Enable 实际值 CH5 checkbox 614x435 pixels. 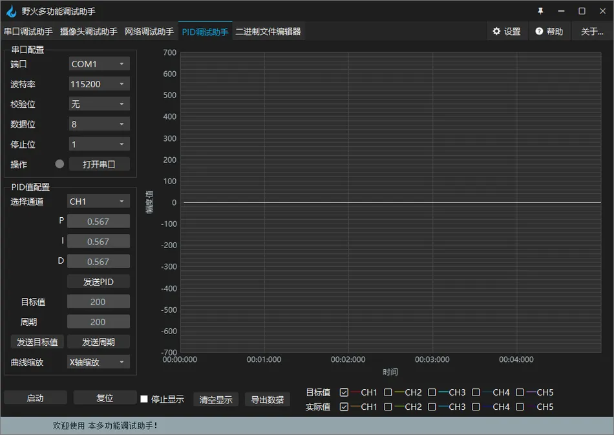pyautogui.click(x=520, y=407)
